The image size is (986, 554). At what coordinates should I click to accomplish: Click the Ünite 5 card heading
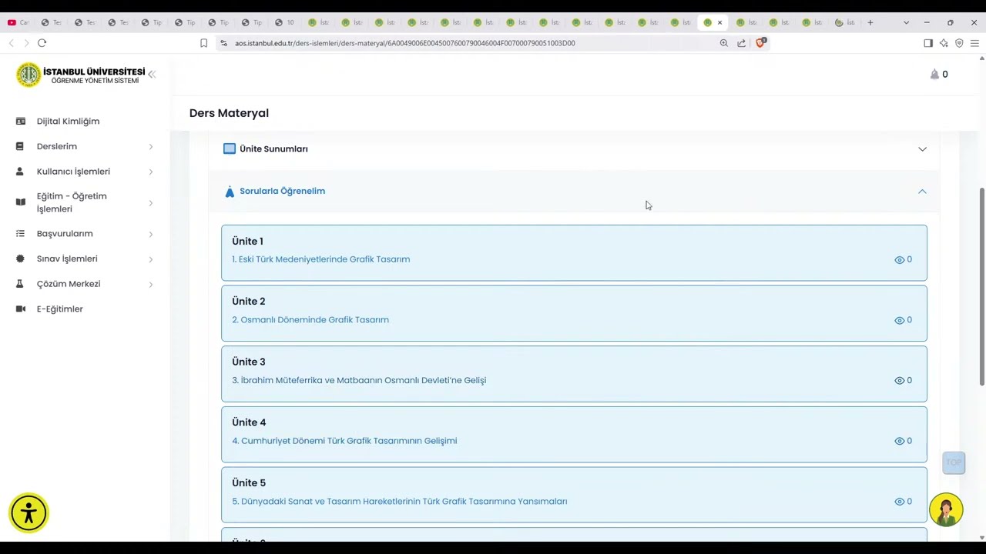click(249, 482)
